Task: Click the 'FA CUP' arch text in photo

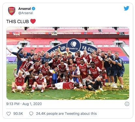Action: click(x=88, y=49)
